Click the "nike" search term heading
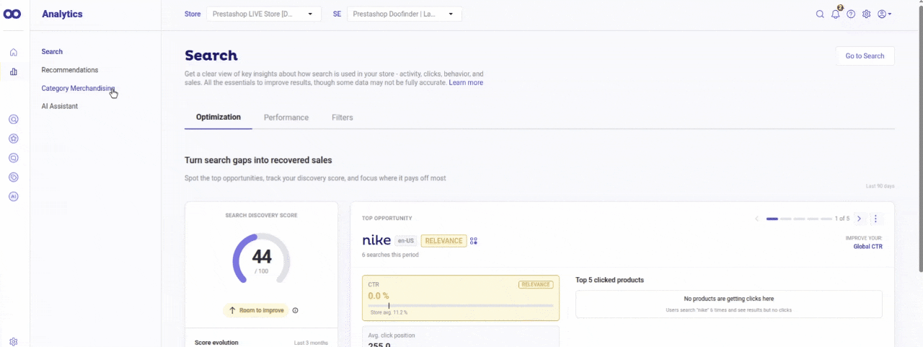 tap(376, 240)
